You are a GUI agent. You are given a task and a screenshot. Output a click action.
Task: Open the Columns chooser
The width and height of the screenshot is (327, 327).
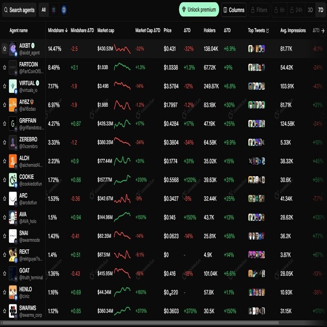pyautogui.click(x=234, y=10)
